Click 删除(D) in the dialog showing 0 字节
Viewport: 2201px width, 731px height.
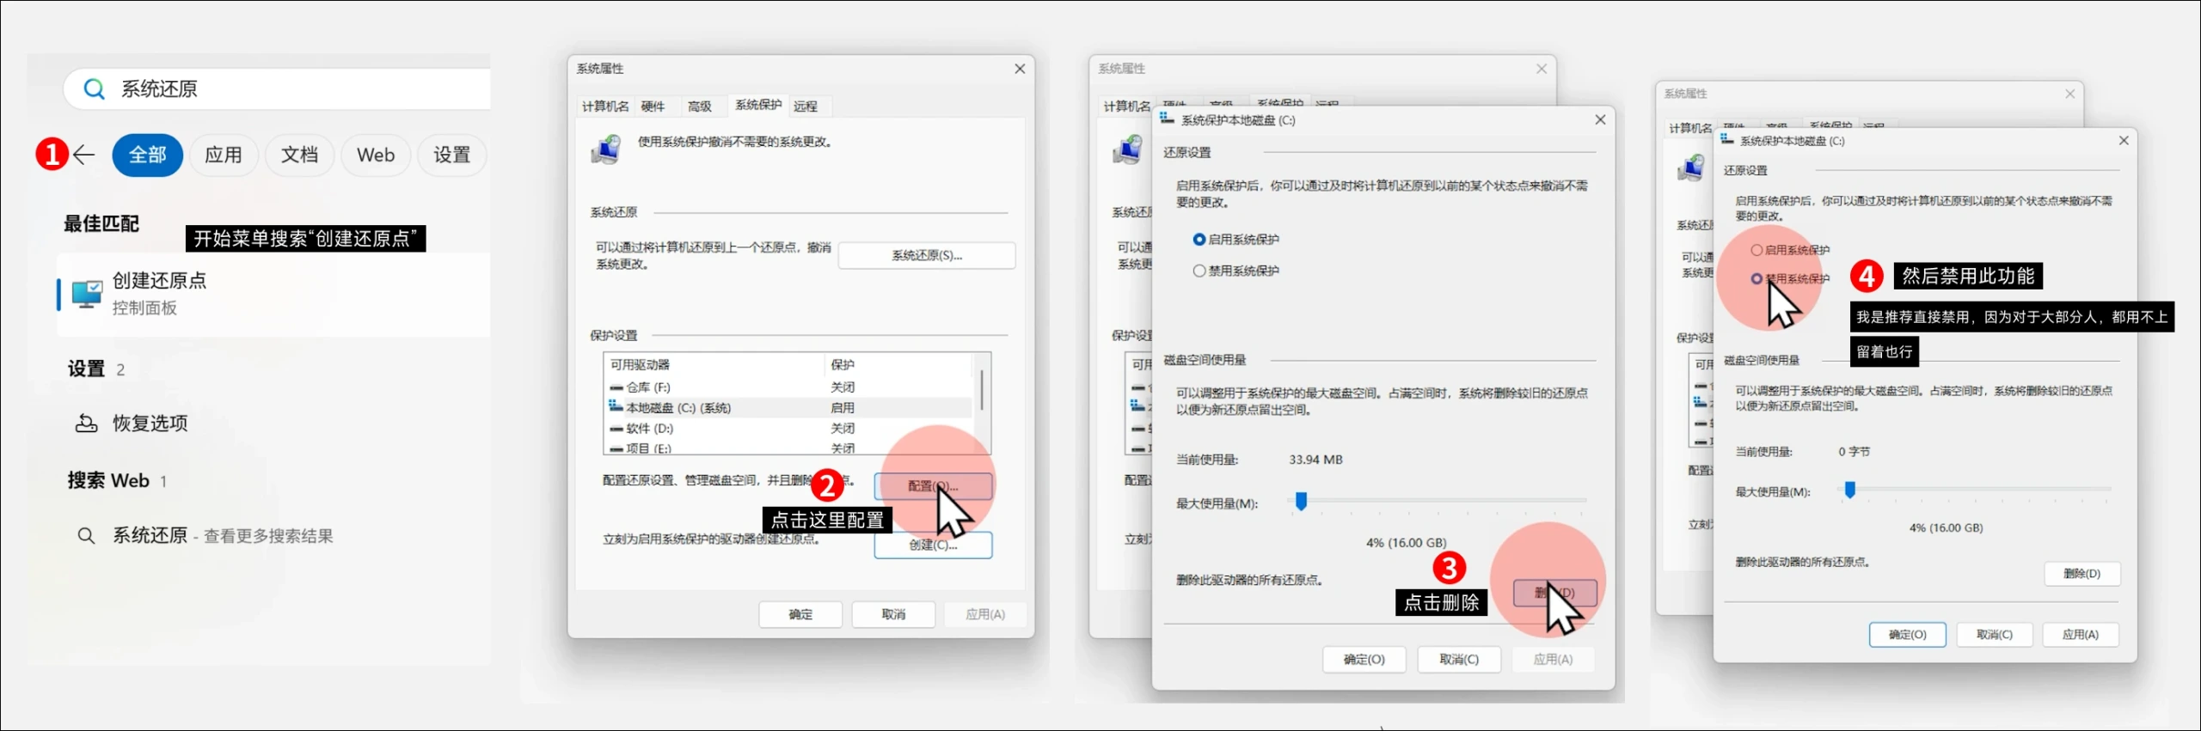2081,573
